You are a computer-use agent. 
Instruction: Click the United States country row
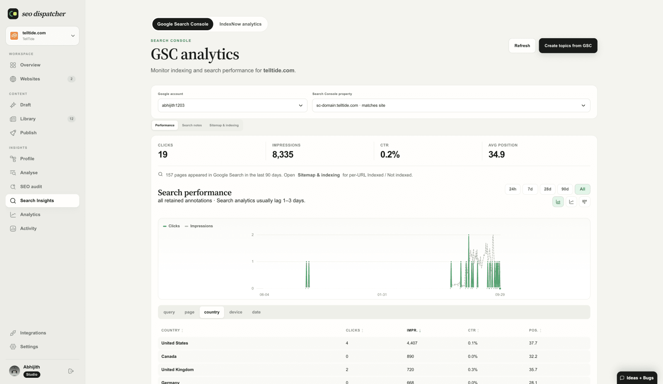pyautogui.click(x=374, y=343)
